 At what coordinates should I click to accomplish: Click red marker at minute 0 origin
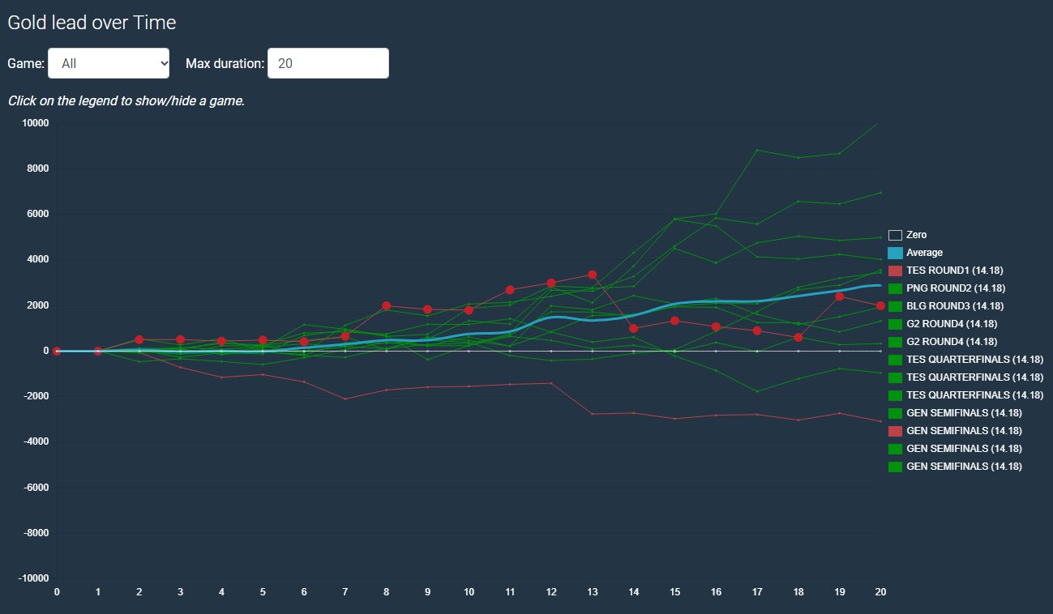[x=57, y=352]
